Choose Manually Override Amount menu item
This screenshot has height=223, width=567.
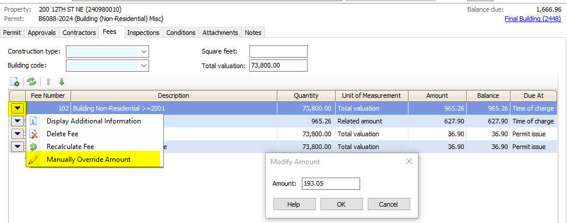pyautogui.click(x=94, y=160)
